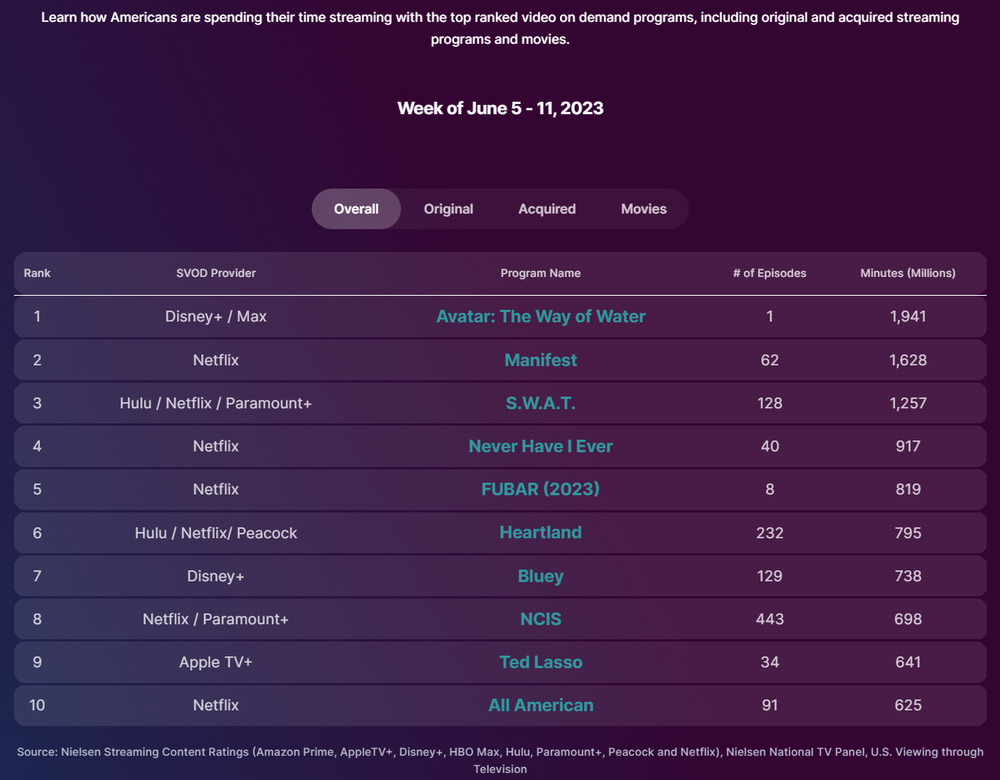Click the # of Episodes column header
Screen dimensions: 1000x780
(x=770, y=273)
